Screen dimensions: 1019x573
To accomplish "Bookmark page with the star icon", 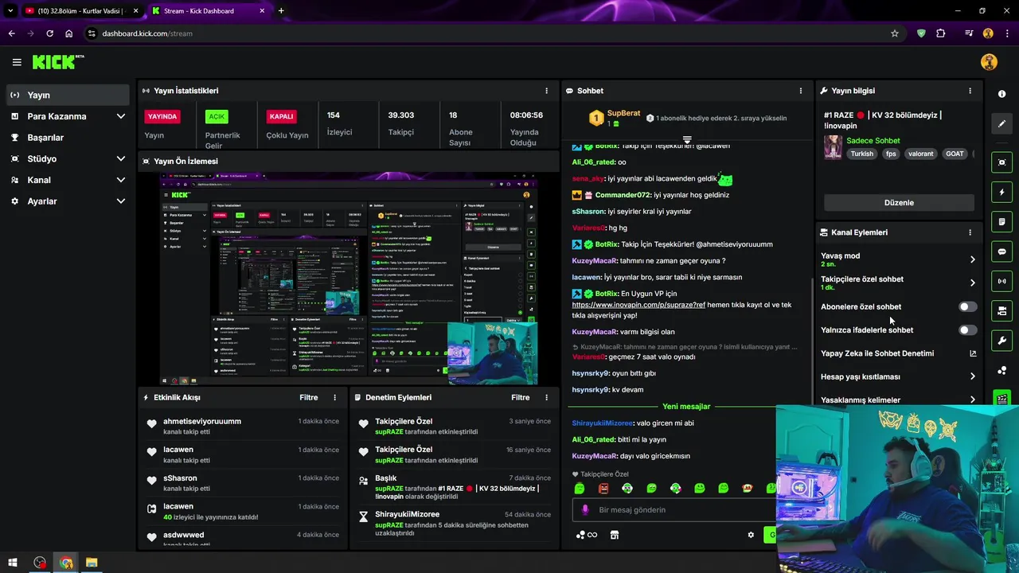I will coord(895,33).
